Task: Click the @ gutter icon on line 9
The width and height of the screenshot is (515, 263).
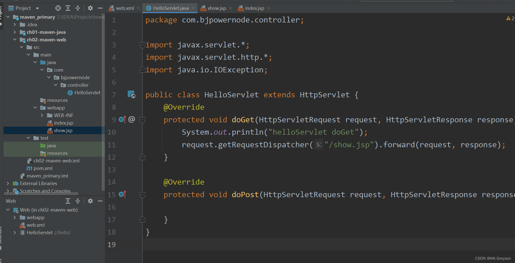Action: click(132, 119)
